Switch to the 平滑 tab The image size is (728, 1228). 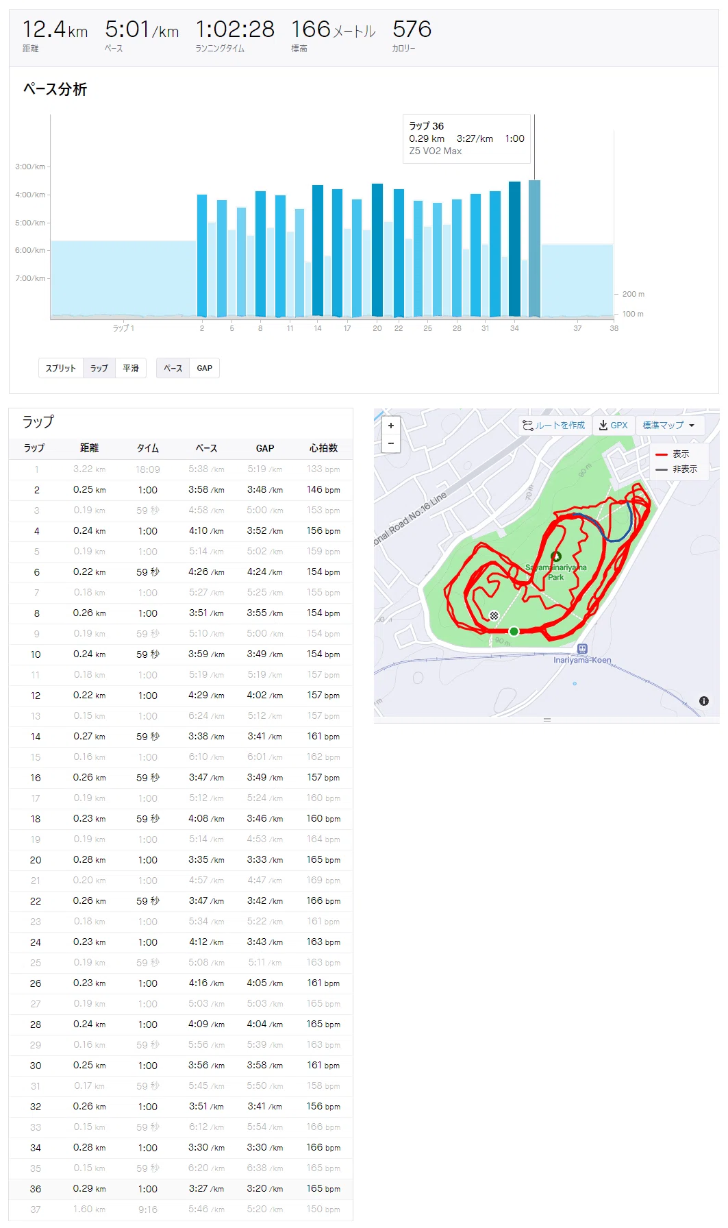(131, 368)
